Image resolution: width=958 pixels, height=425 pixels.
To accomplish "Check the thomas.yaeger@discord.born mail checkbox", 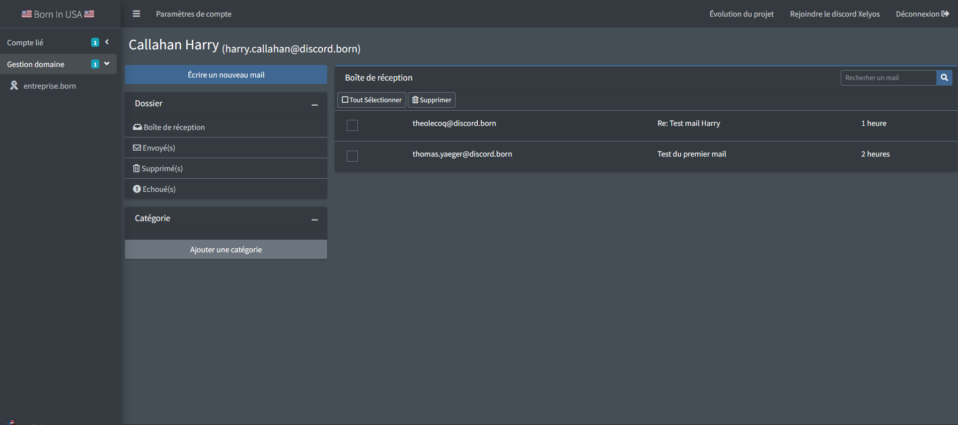I will [x=352, y=156].
